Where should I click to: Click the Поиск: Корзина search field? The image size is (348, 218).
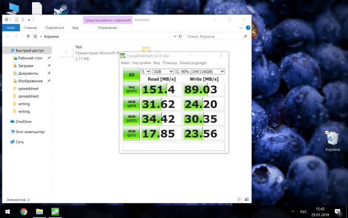(214, 36)
